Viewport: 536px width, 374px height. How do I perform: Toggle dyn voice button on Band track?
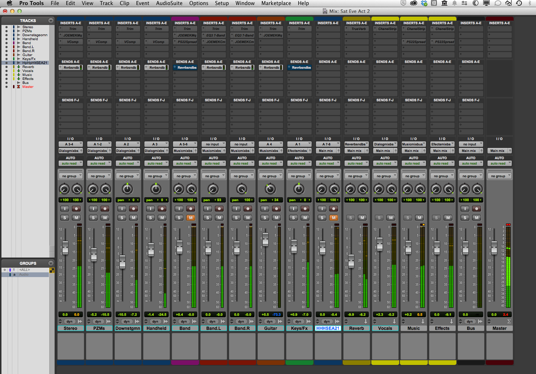click(x=184, y=322)
